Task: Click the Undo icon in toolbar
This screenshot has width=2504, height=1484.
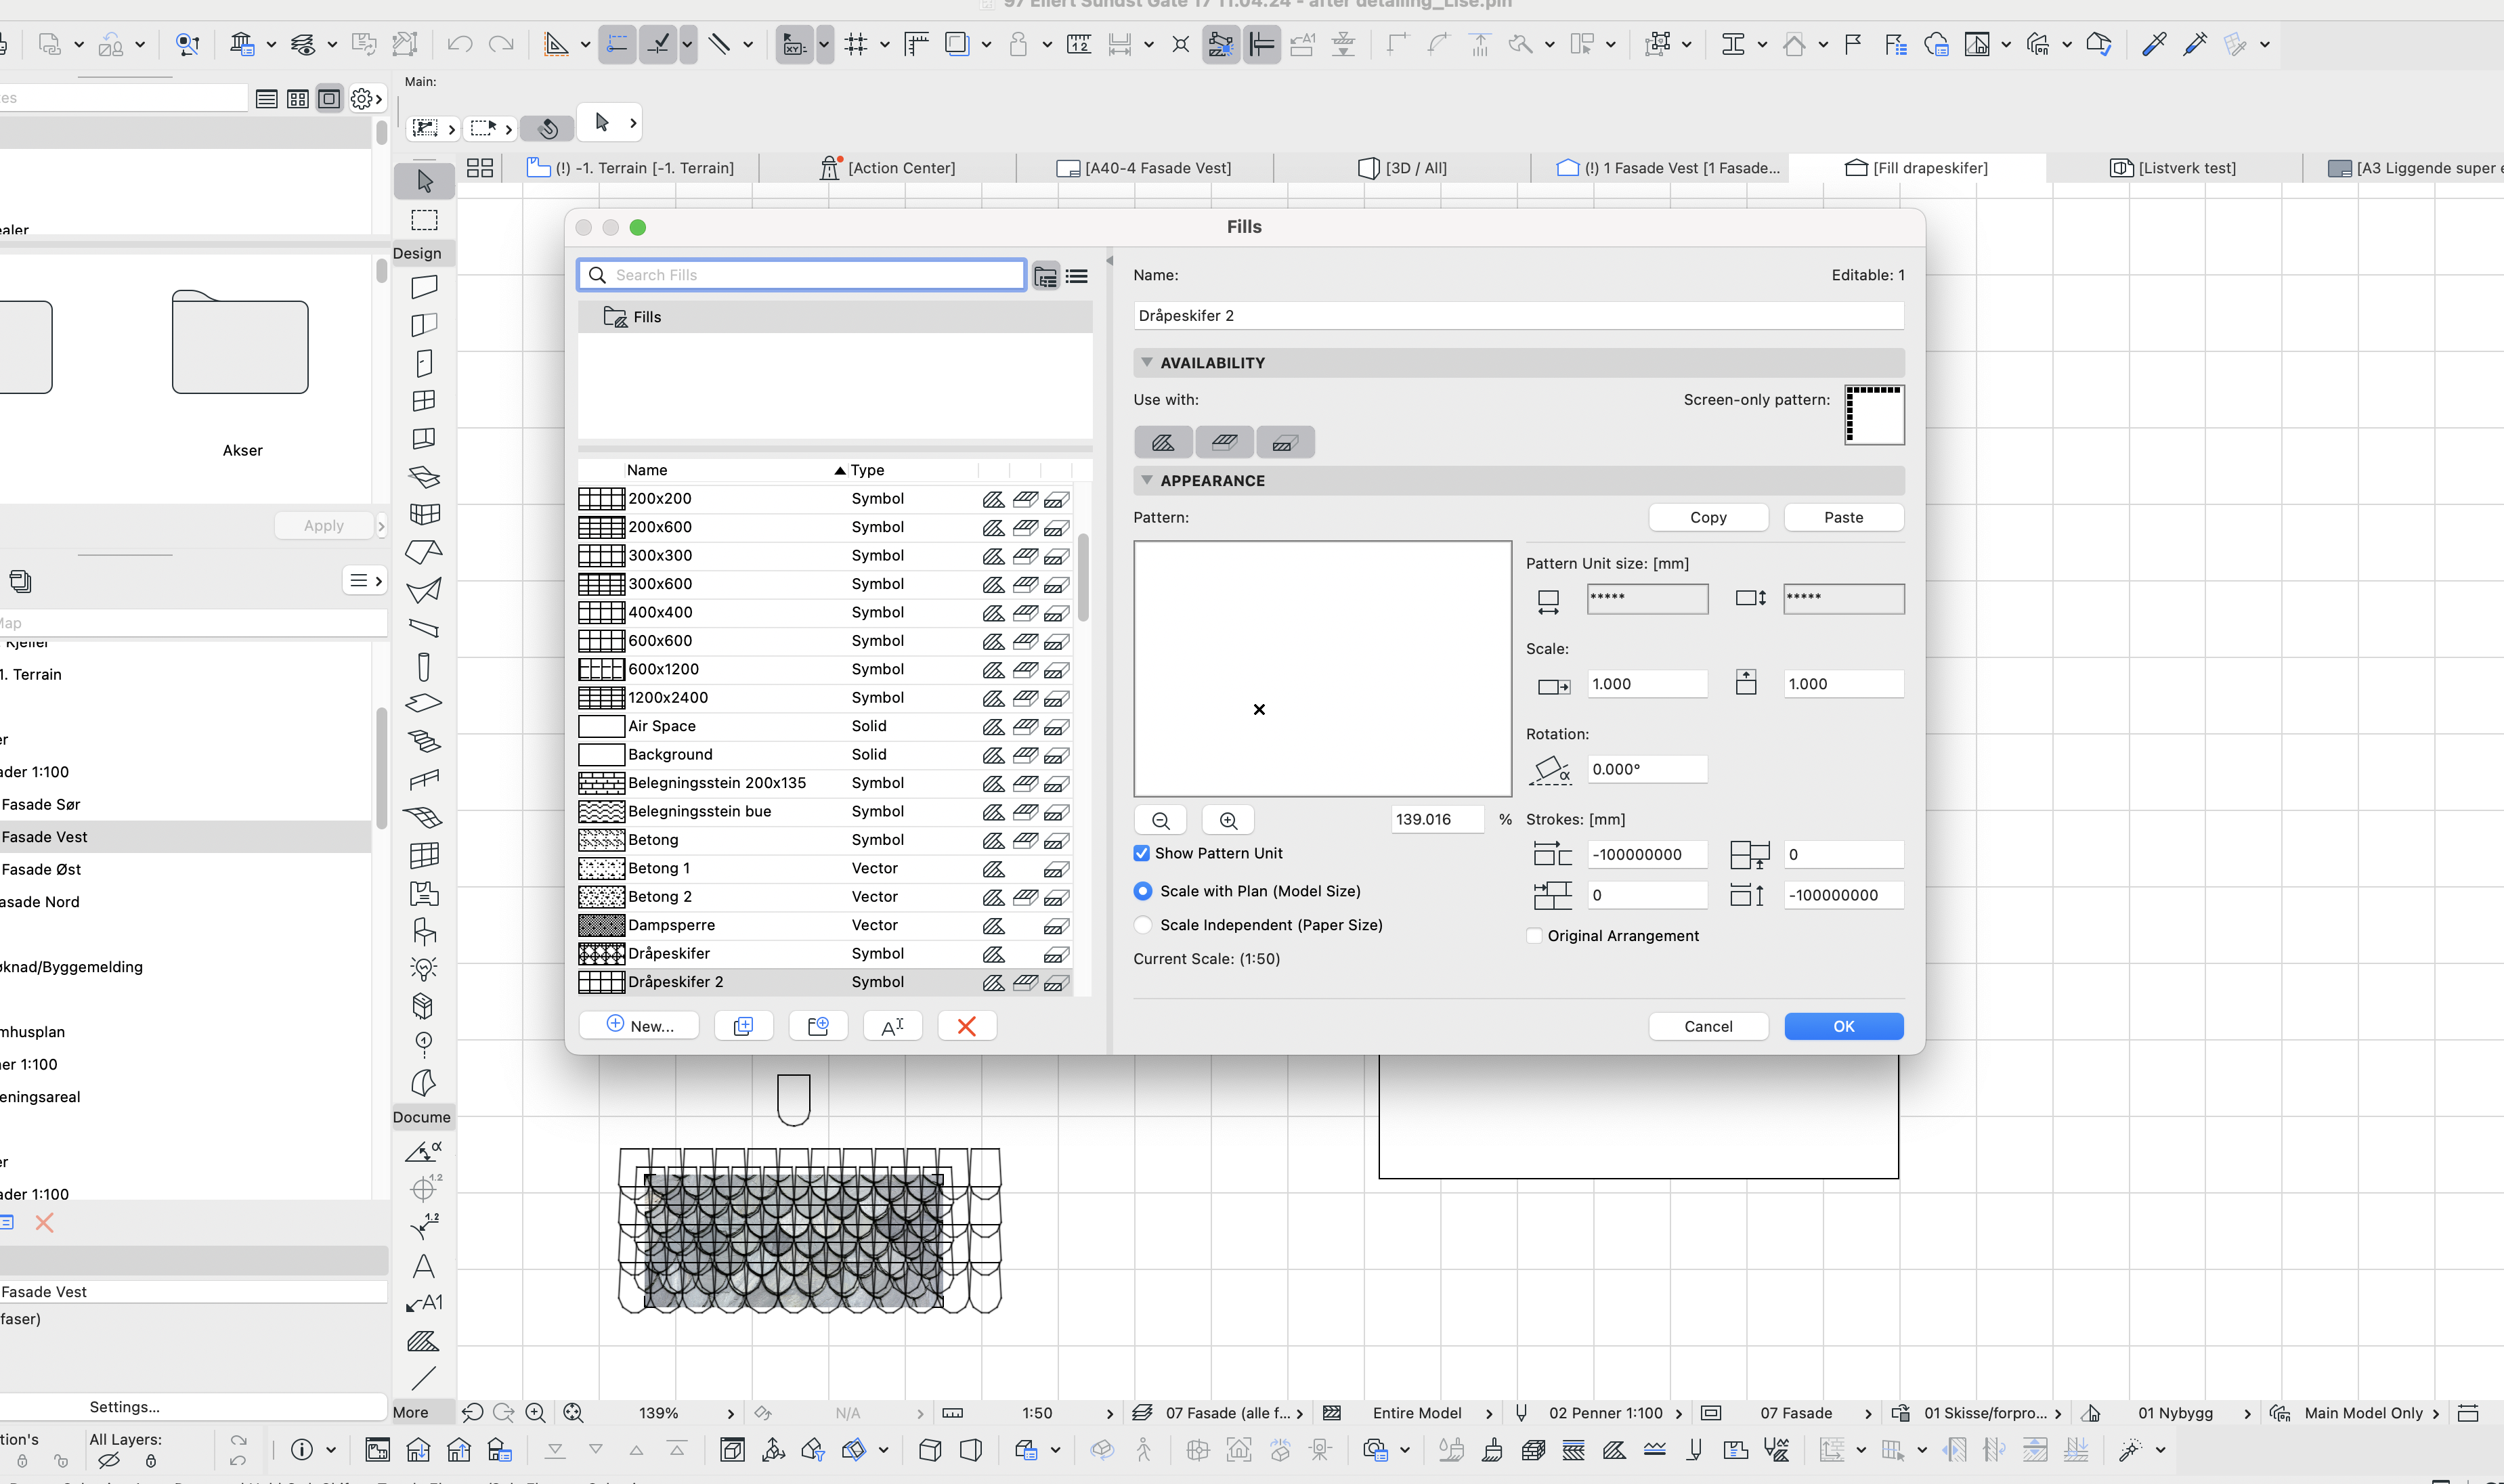Action: pyautogui.click(x=459, y=44)
